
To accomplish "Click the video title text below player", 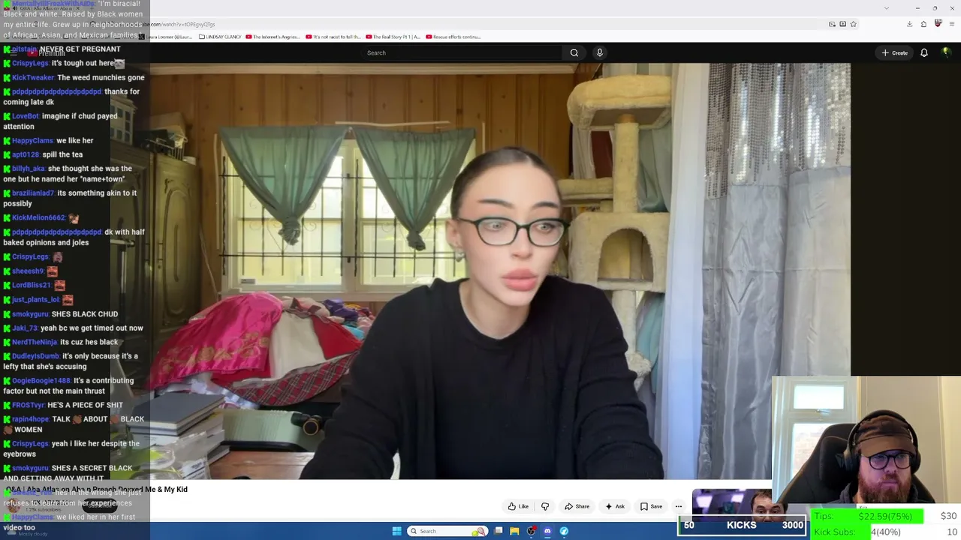I will (x=96, y=490).
